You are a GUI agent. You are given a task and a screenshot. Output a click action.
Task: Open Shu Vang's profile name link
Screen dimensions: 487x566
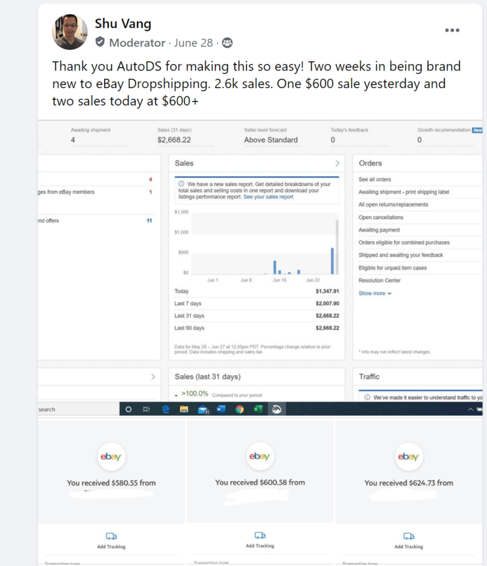pos(123,24)
